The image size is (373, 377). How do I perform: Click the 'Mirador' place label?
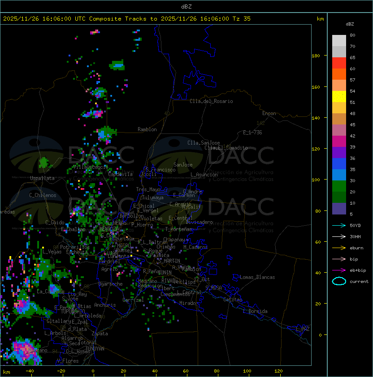189,303
